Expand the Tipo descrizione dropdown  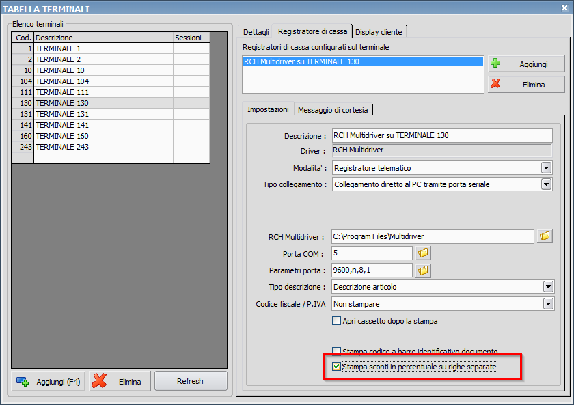tap(548, 286)
